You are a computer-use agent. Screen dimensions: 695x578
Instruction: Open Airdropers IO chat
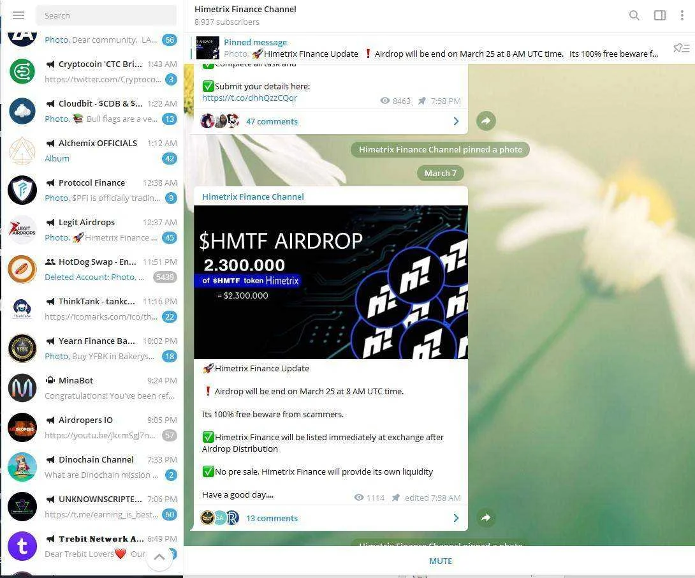[x=92, y=427]
